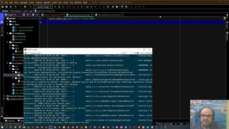Open Settings with the wrench icon
The height and width of the screenshot is (129, 229).
(x=113, y=7)
